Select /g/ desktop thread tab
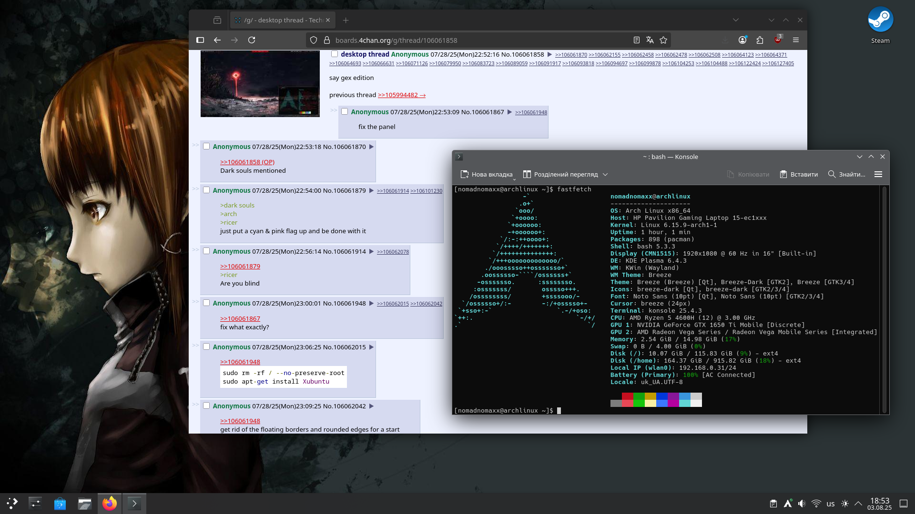The height and width of the screenshot is (514, 915). (283, 20)
